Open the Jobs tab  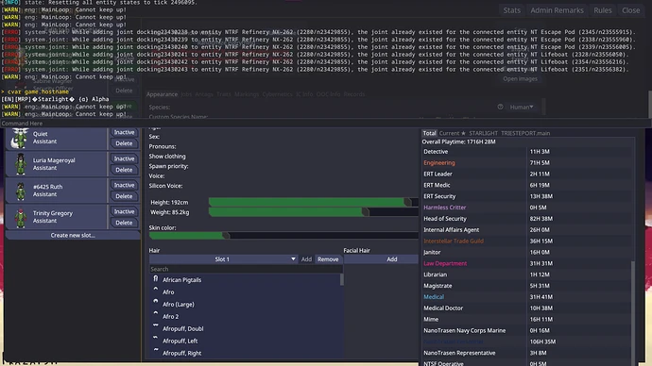click(186, 94)
